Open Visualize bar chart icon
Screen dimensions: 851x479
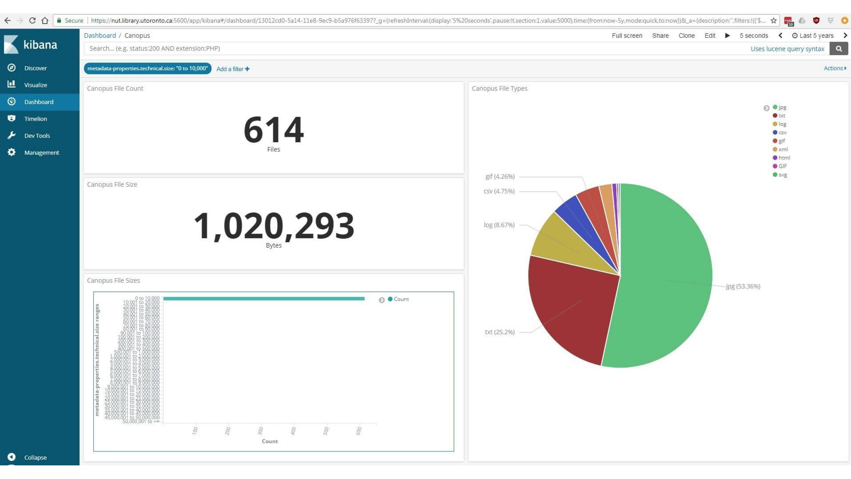click(x=12, y=84)
